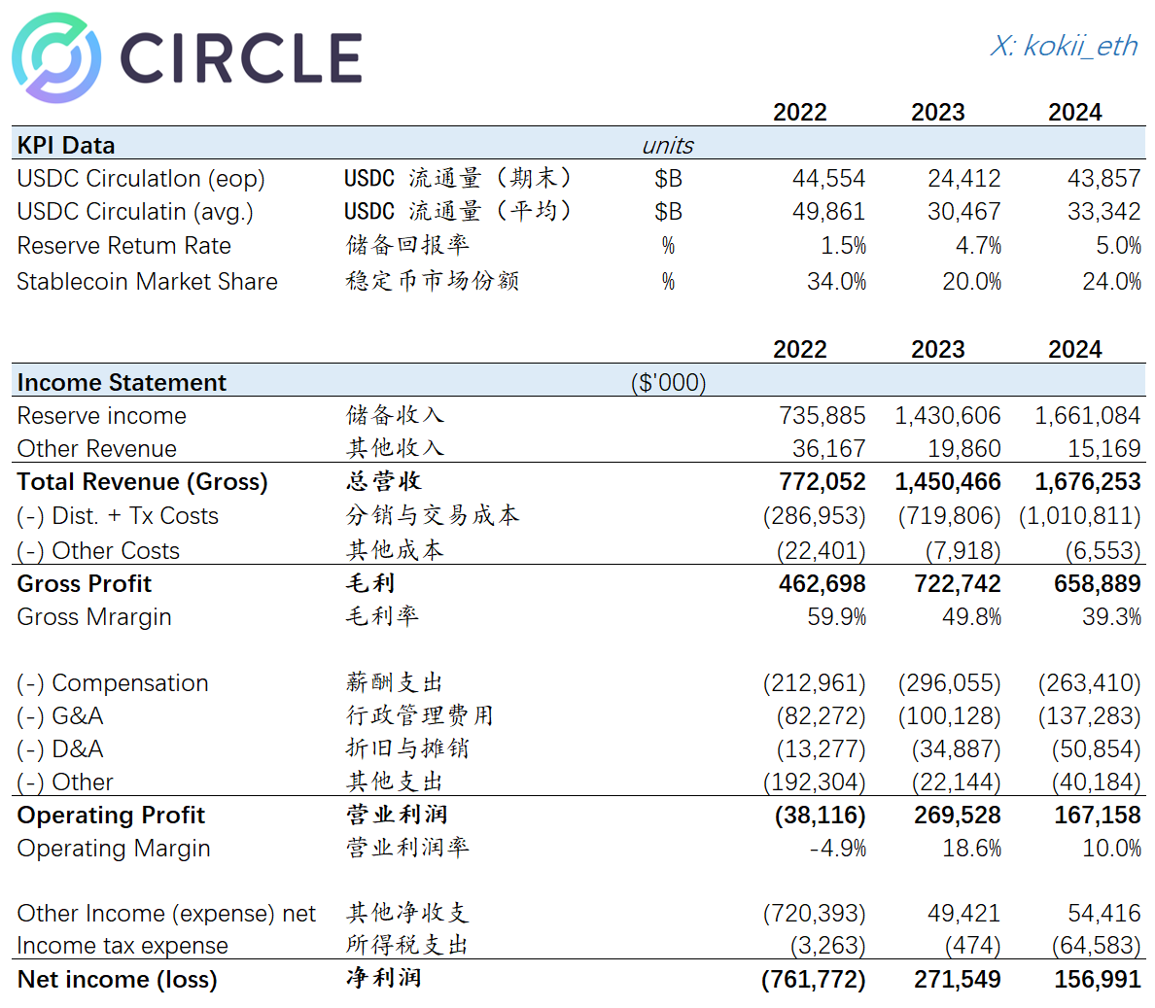
Task: Click operating margin 18.6% cell
Action: 971,849
